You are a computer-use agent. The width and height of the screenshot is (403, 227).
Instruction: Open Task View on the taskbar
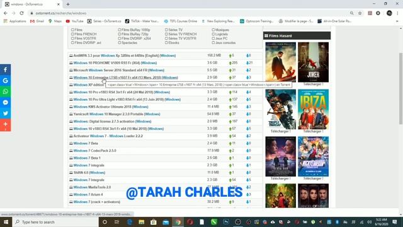[116, 222]
